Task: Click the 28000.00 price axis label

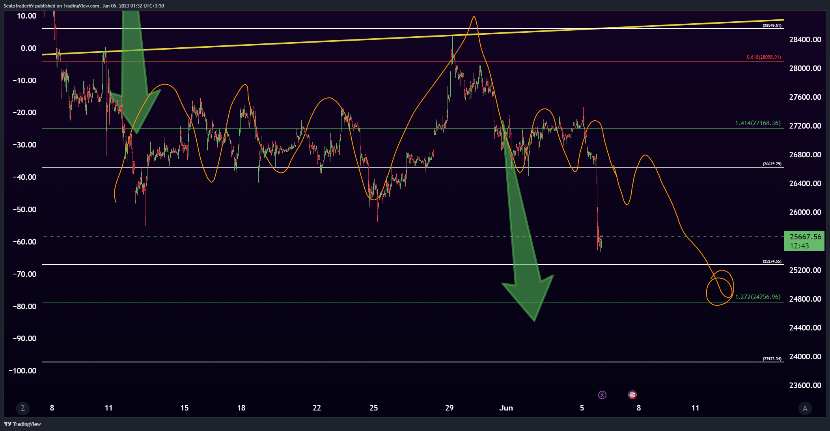Action: pyautogui.click(x=805, y=68)
